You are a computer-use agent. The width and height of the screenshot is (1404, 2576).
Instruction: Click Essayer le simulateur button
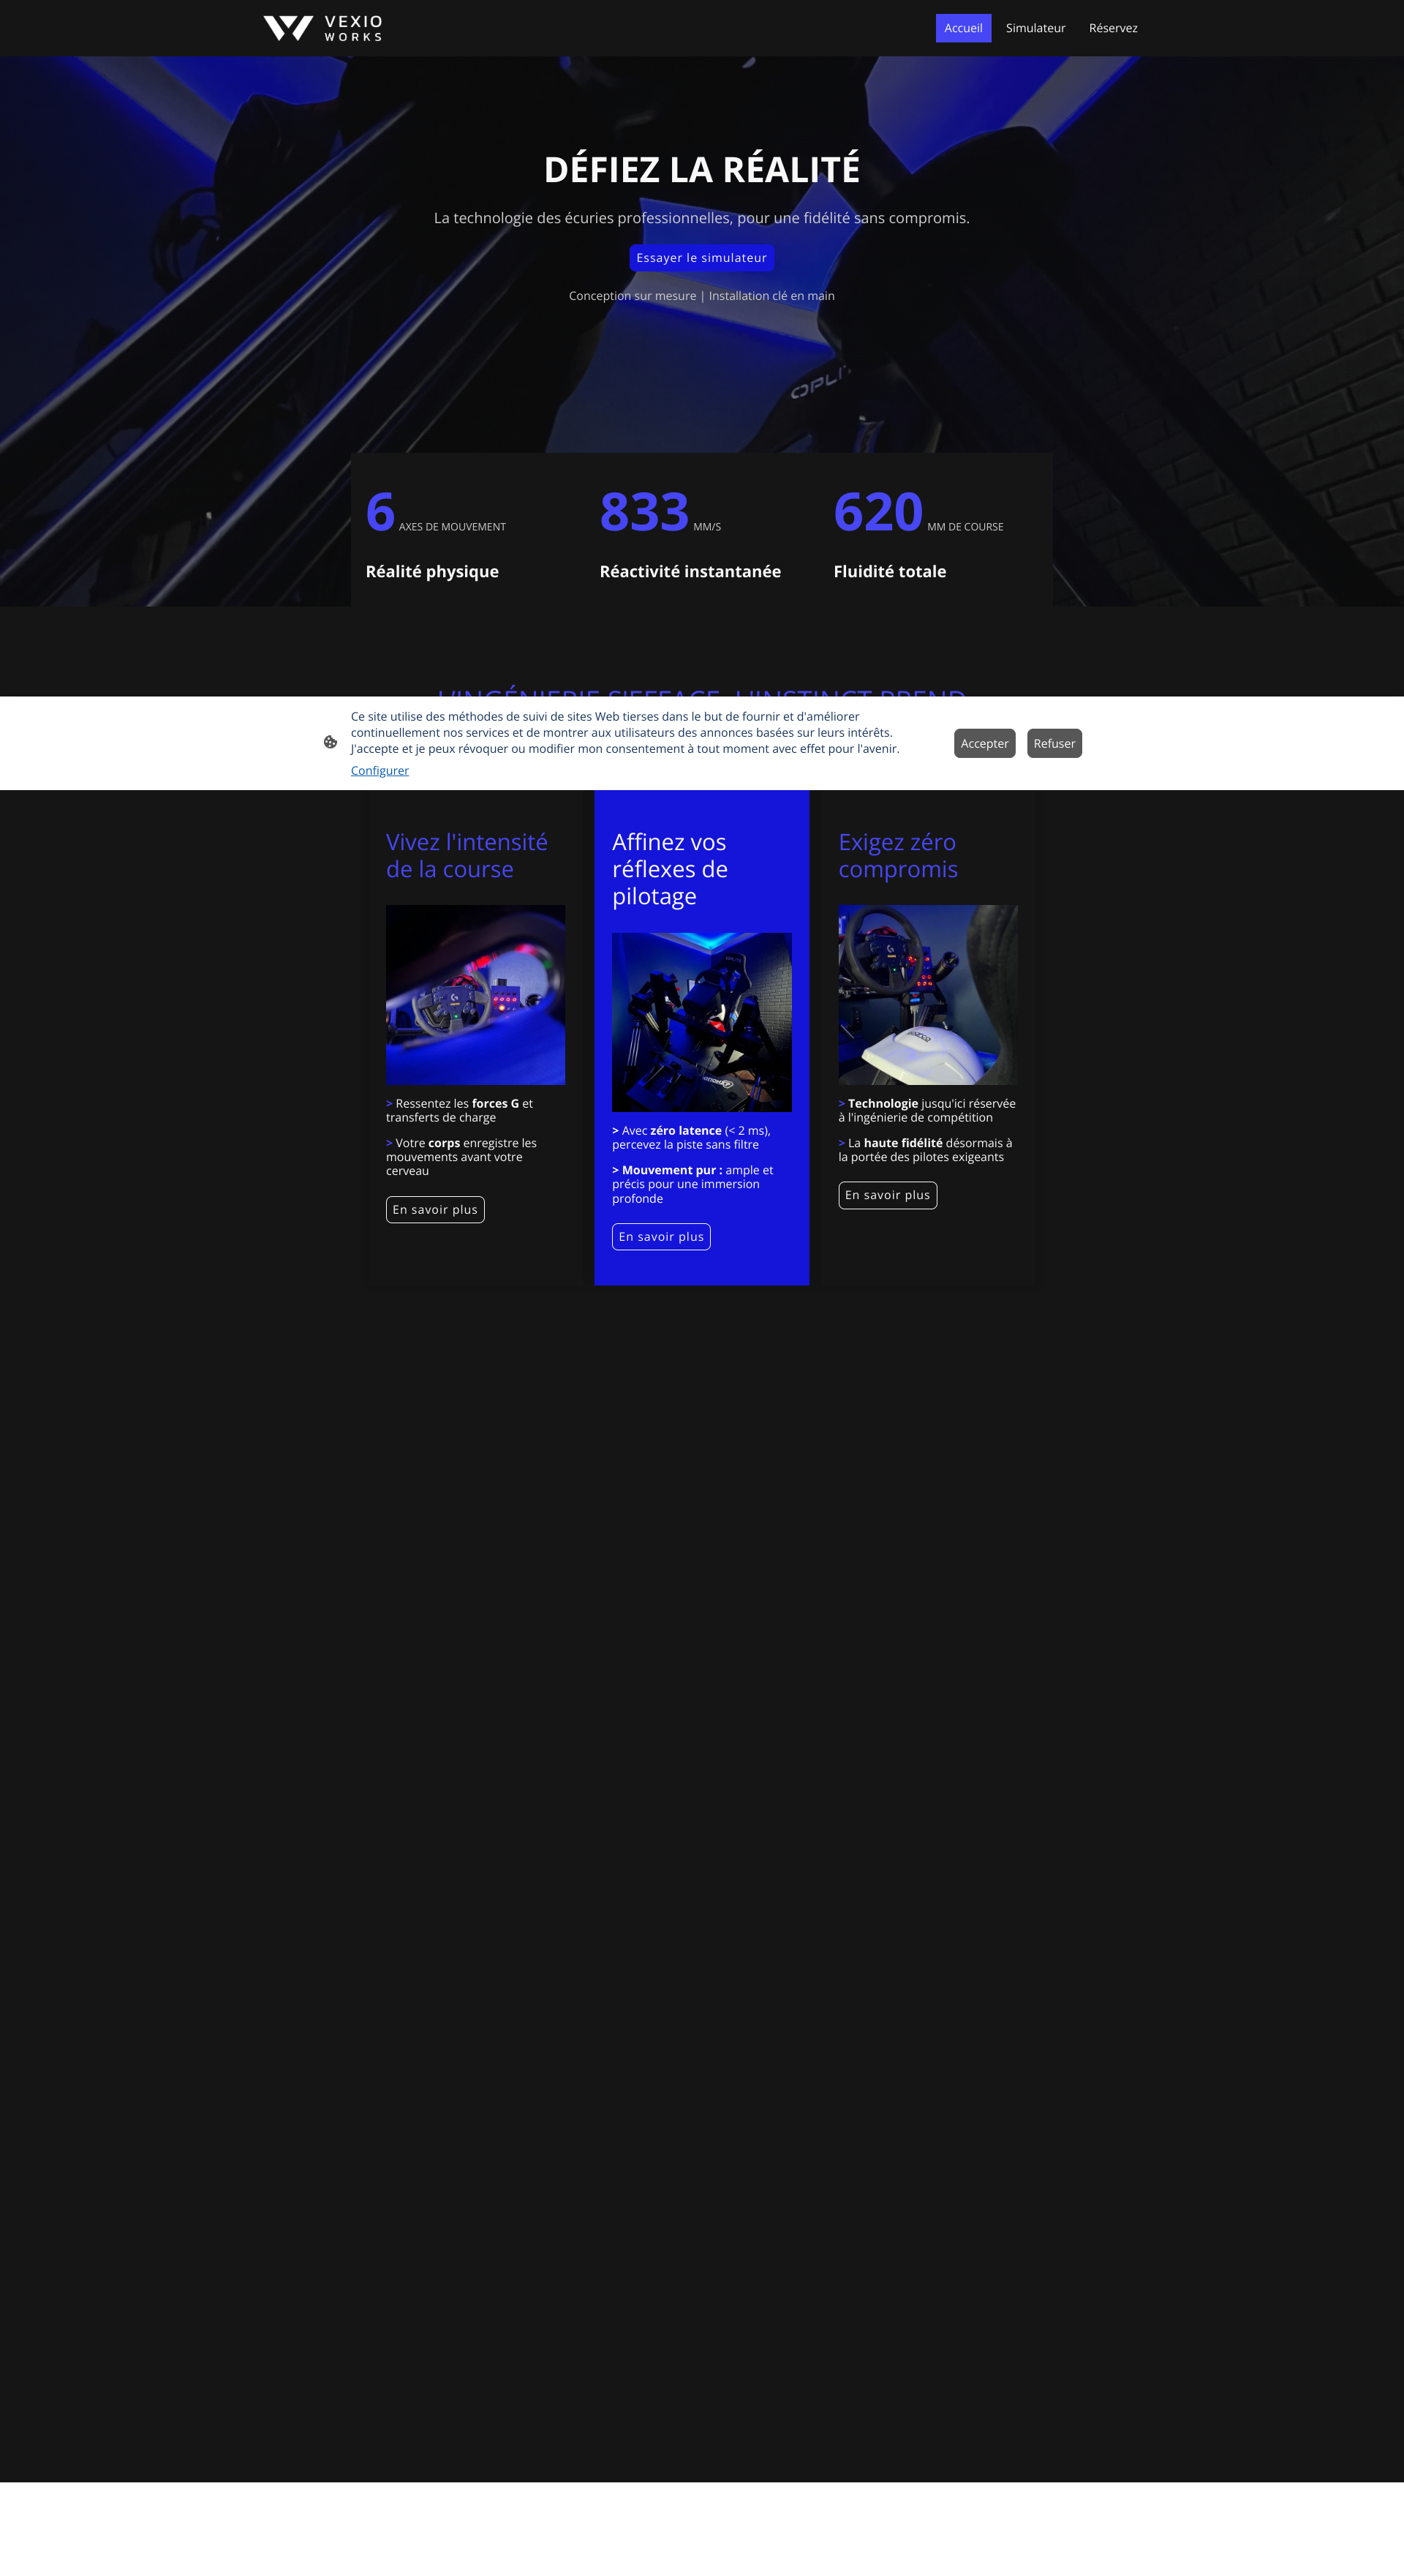[x=701, y=258]
